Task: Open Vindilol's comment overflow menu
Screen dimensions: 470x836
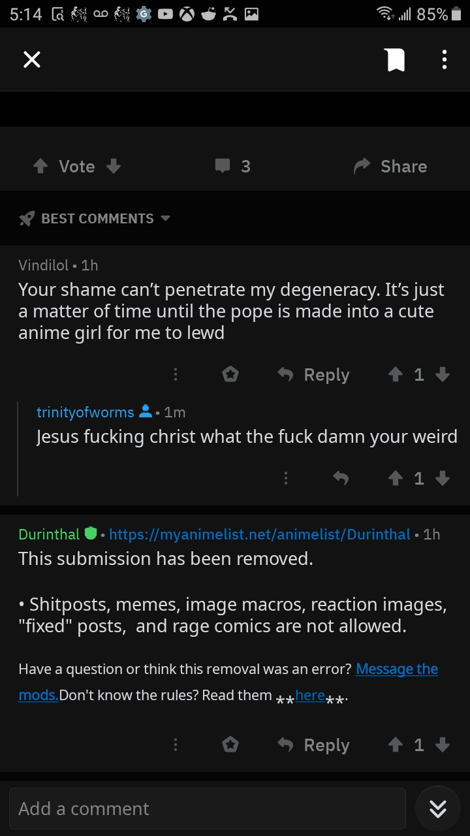Action: pyautogui.click(x=175, y=374)
